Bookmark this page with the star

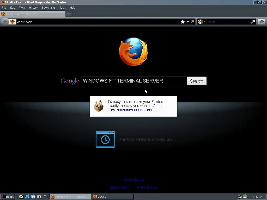[183, 22]
